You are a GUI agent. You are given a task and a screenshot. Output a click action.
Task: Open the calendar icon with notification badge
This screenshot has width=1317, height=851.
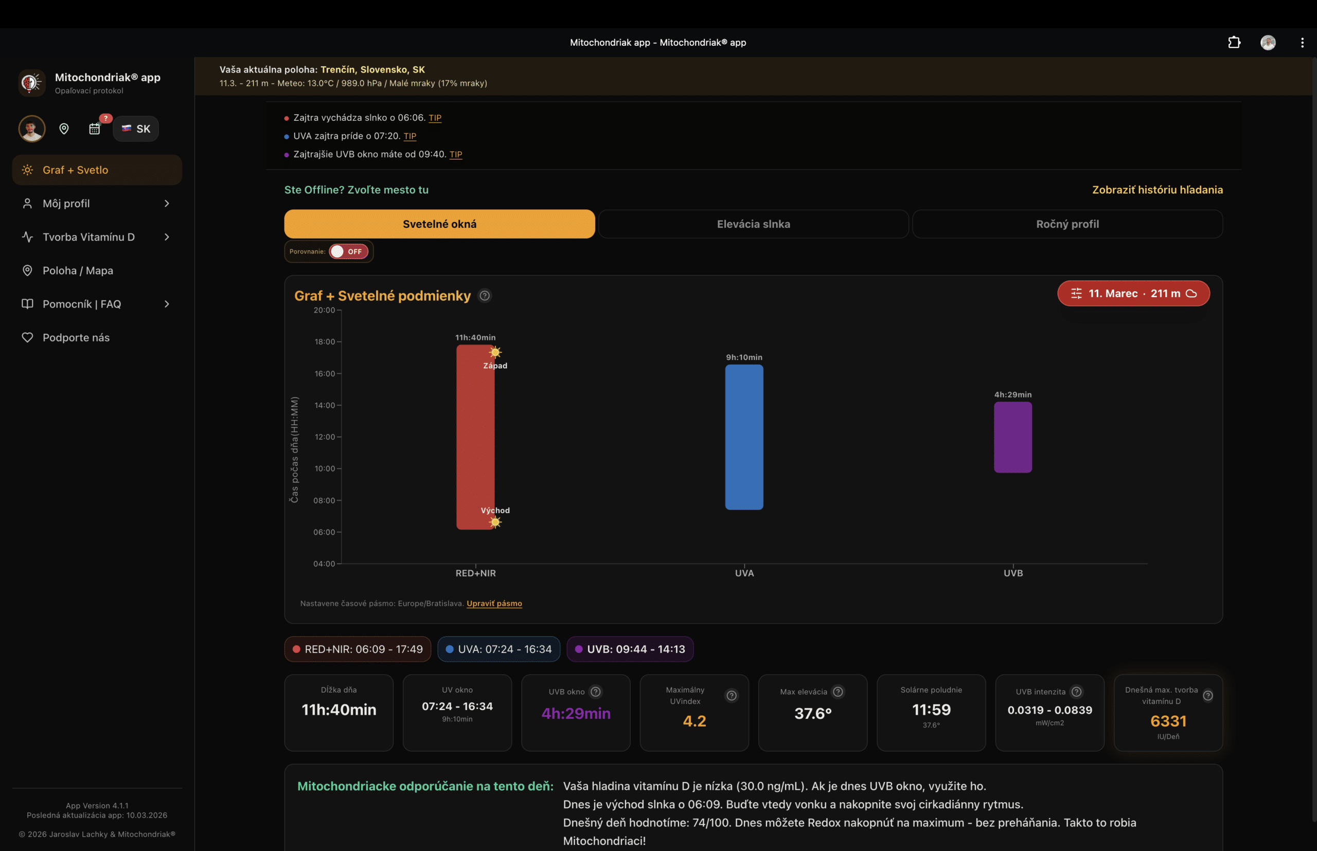pos(95,129)
